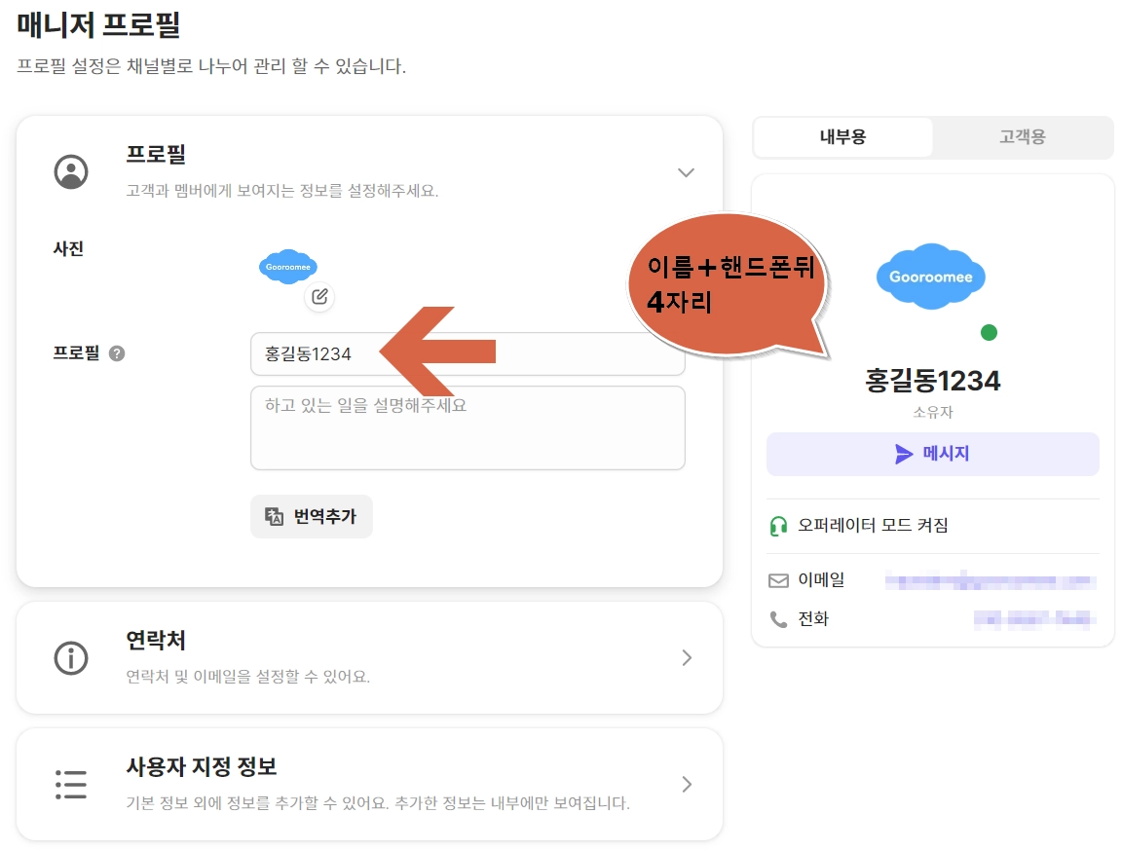The width and height of the screenshot is (1122, 851).
Task: Click the 연락처 heading
Action: 156,640
